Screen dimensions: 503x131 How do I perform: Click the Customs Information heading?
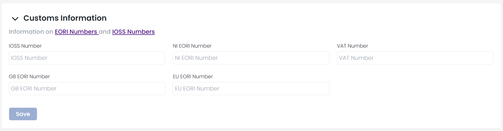tap(65, 18)
